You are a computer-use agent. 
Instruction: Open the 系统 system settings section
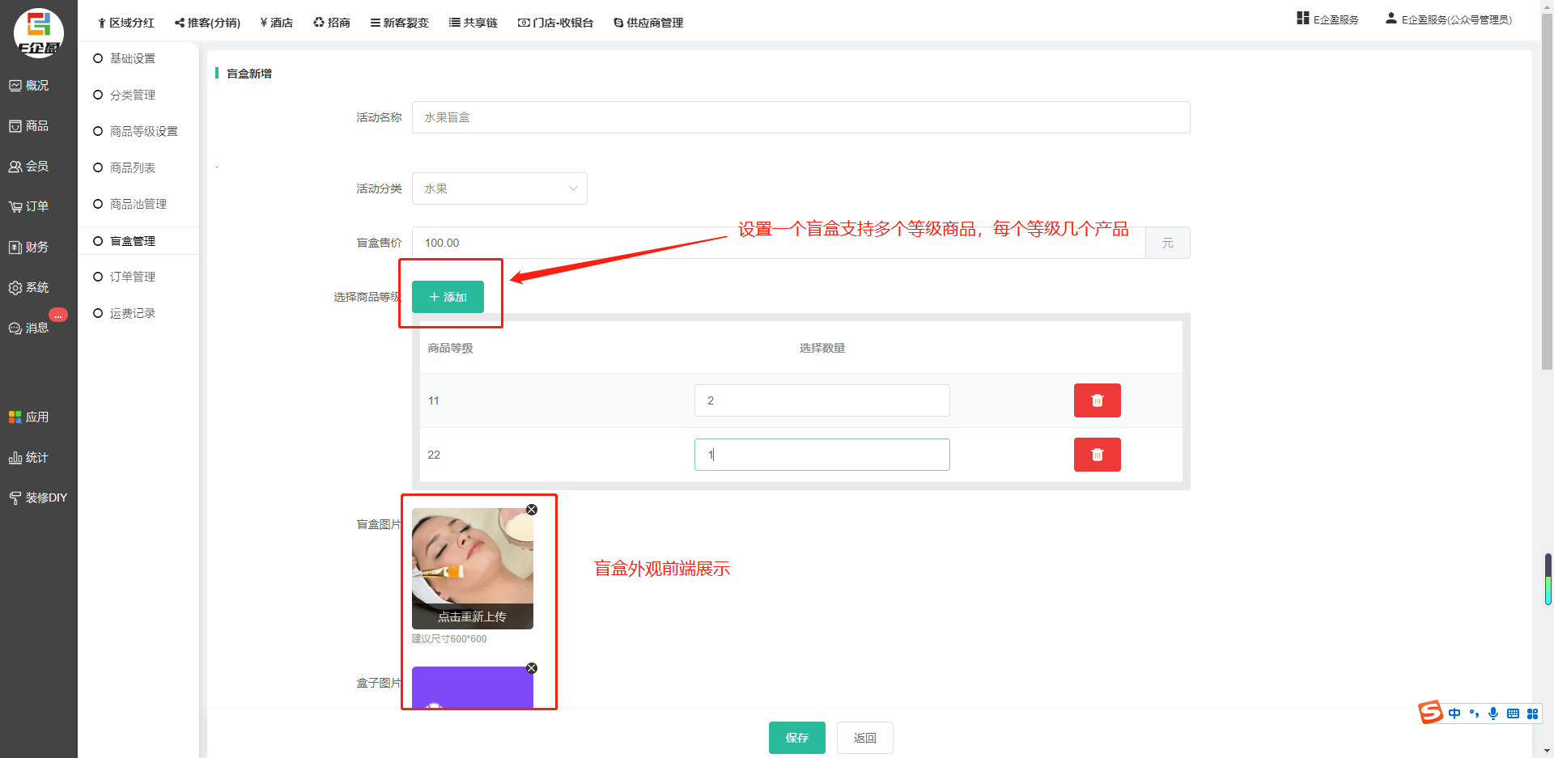(x=29, y=287)
